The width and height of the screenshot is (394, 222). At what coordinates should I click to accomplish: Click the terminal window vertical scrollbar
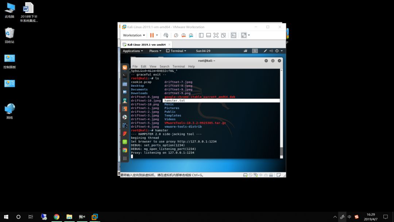(x=281, y=114)
